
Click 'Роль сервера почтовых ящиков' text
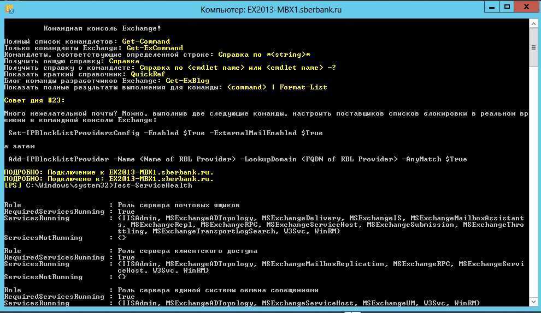pyautogui.click(x=179, y=205)
